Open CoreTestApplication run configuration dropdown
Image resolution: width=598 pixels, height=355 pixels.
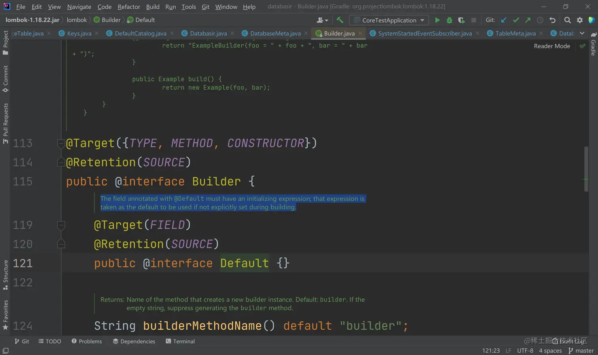click(390, 20)
